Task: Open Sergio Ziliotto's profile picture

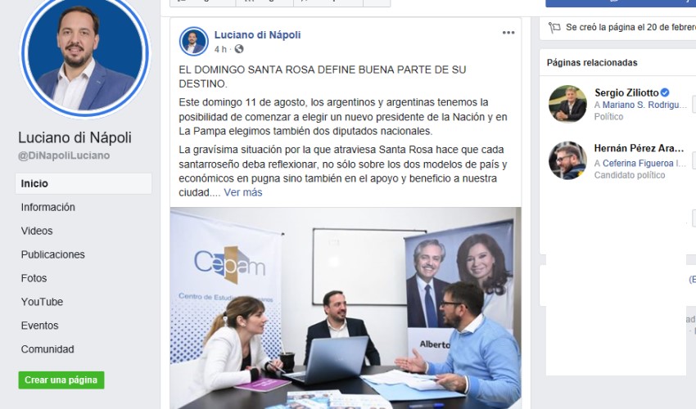Action: [567, 104]
